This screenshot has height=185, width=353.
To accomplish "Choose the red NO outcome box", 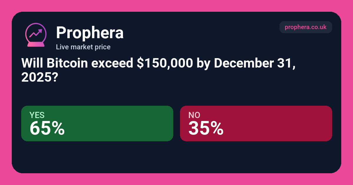I will (x=256, y=123).
